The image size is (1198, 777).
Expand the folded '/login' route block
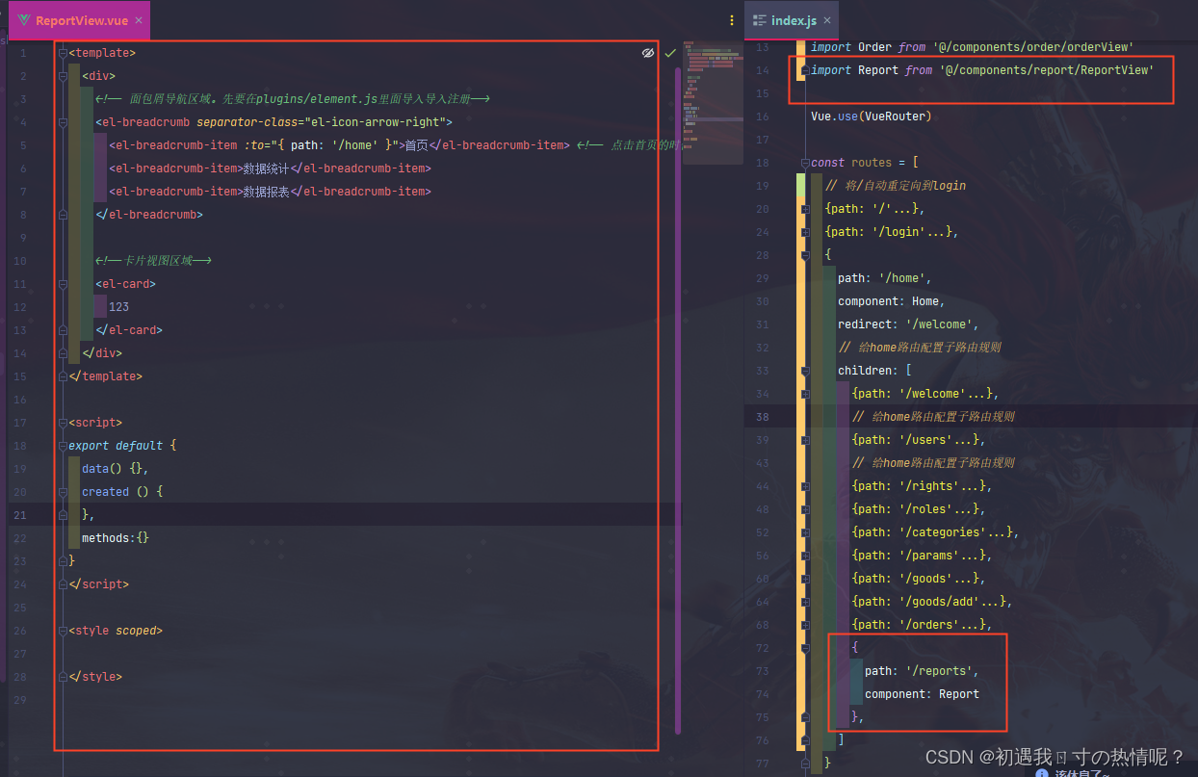click(x=805, y=232)
